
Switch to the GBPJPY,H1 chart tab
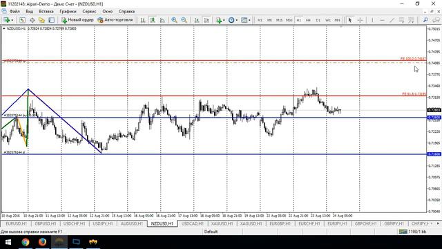point(394,223)
